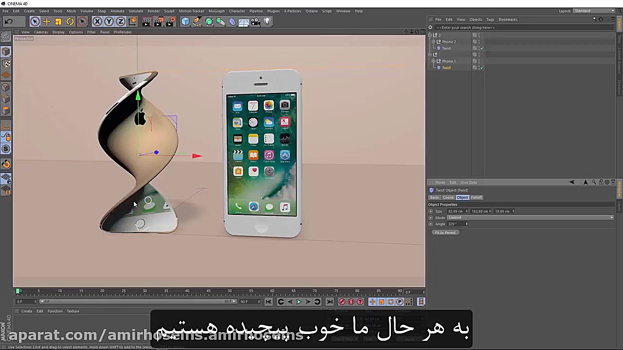The image size is (623, 350).
Task: Click the ProRender menu above the viewport
Action: [x=122, y=32]
